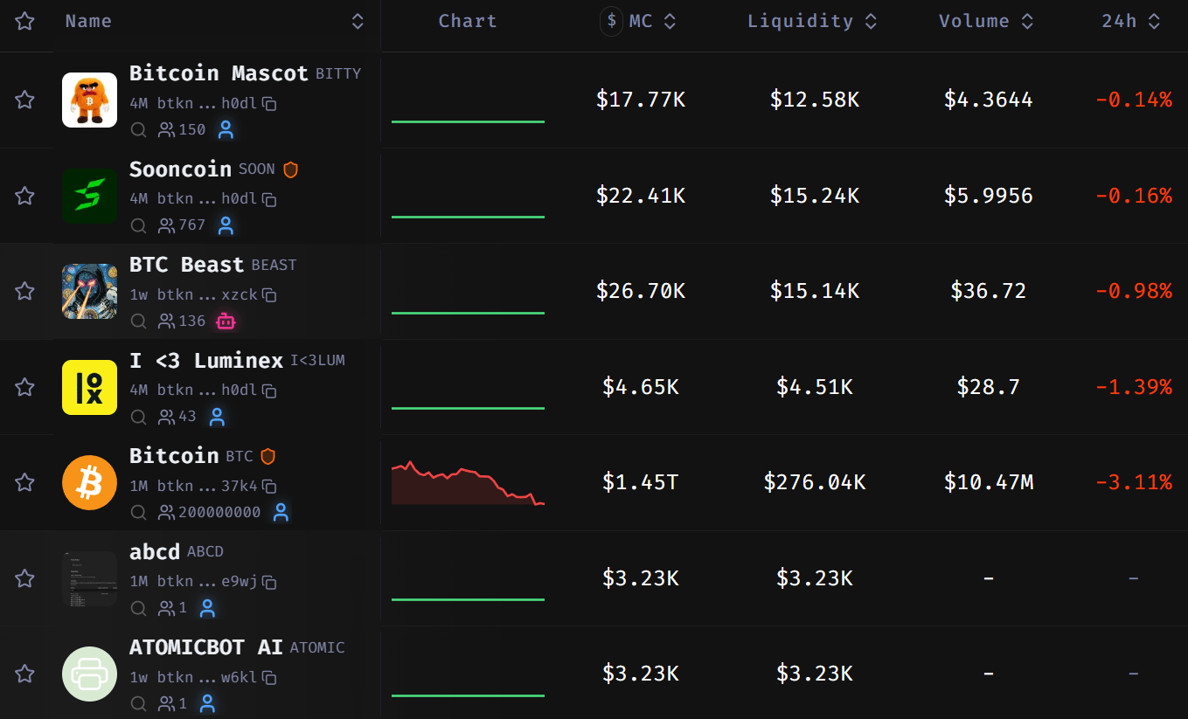This screenshot has width=1188, height=719.
Task: Click the -0.14% change value
Action: click(x=1134, y=100)
